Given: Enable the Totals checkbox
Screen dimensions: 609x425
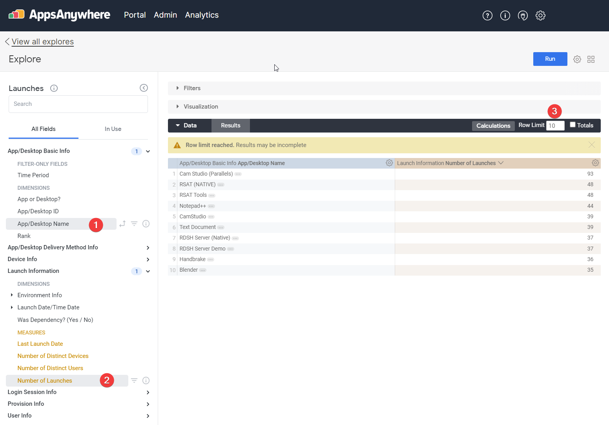Looking at the screenshot, I should [x=573, y=125].
